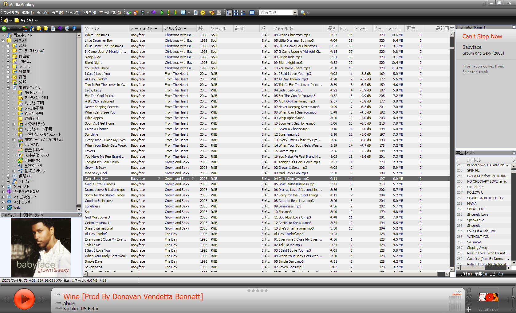Expand the プレイリスト tree node
Viewport: 516px width, 313px height.
tap(3, 187)
